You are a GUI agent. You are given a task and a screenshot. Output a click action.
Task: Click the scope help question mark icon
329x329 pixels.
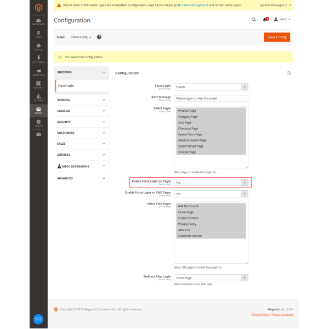[99, 37]
